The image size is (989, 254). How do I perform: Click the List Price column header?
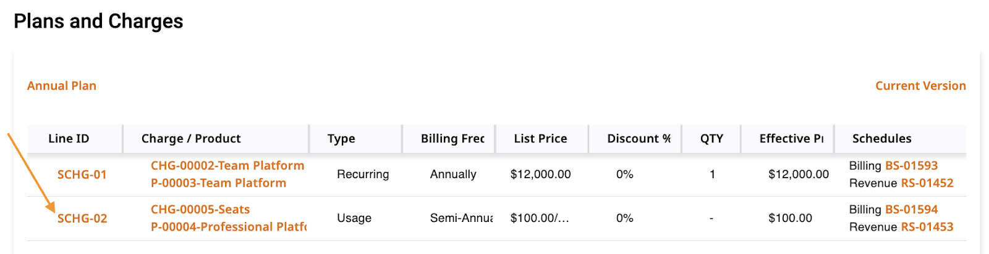point(540,139)
